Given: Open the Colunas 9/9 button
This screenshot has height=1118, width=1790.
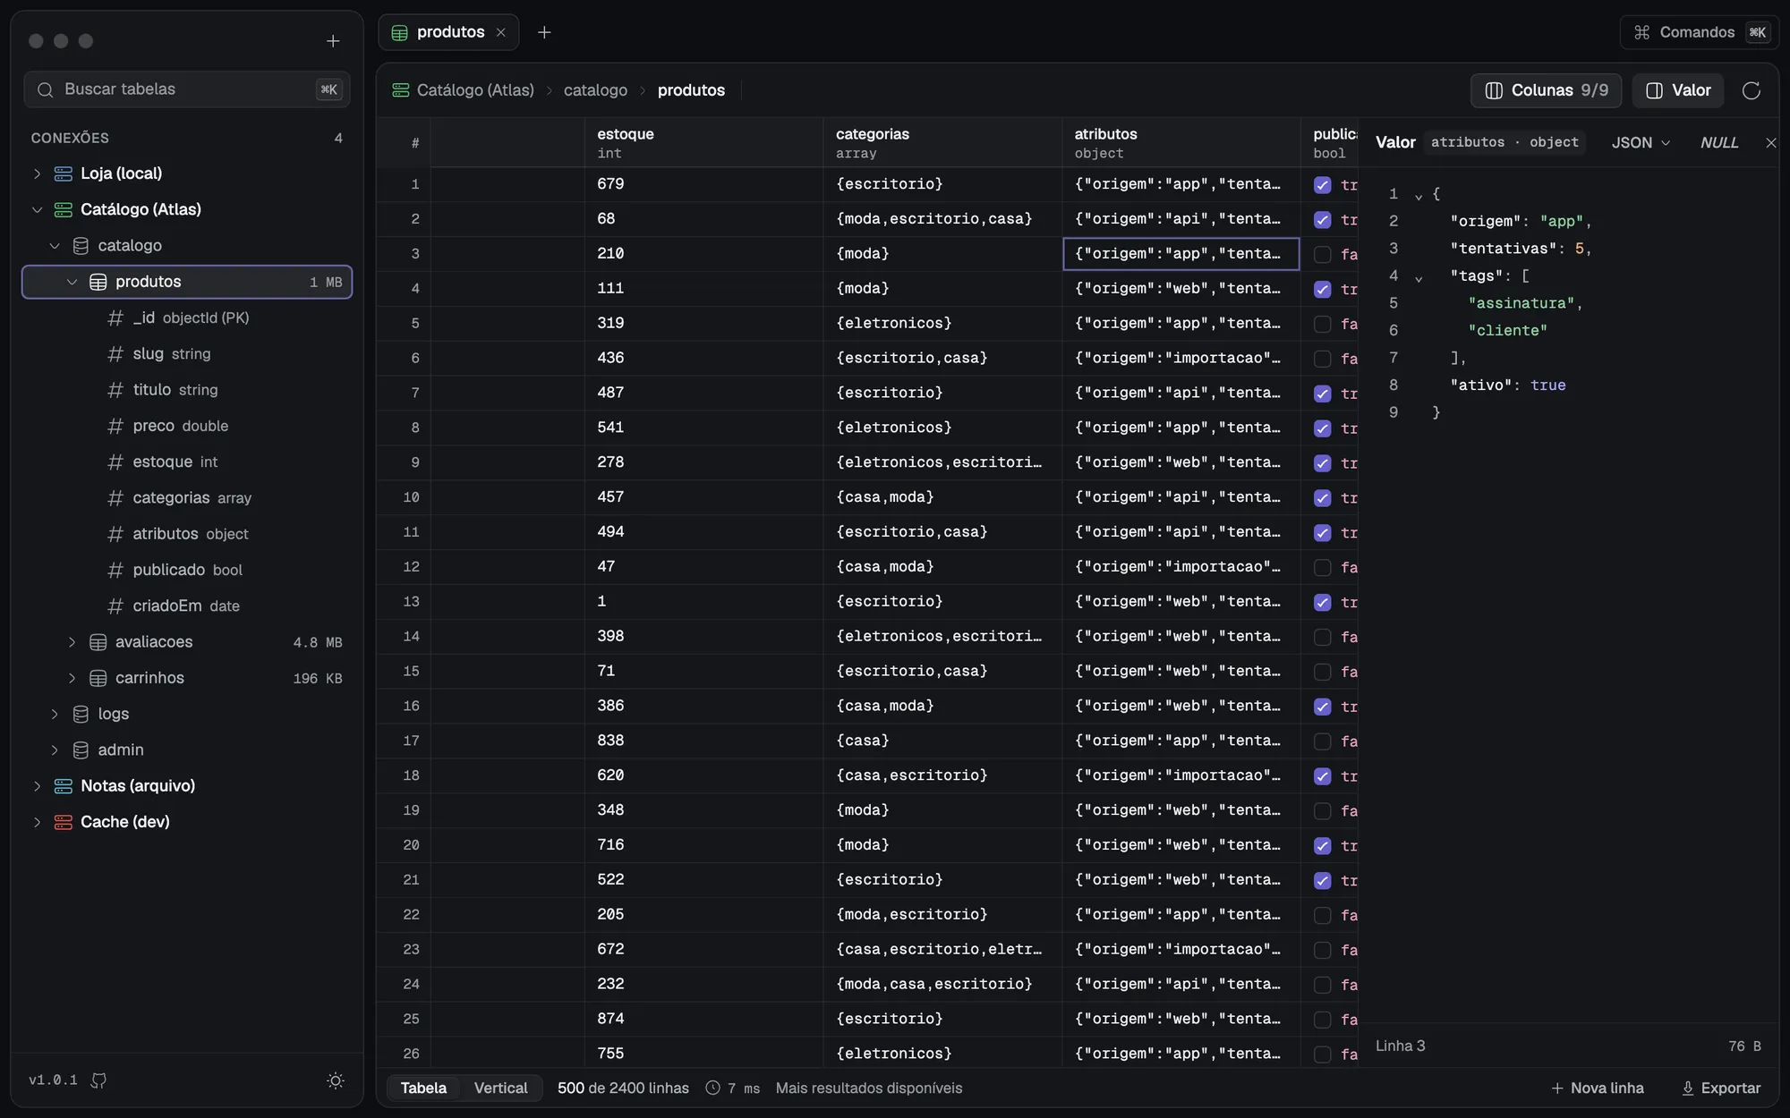Looking at the screenshot, I should click(1546, 90).
